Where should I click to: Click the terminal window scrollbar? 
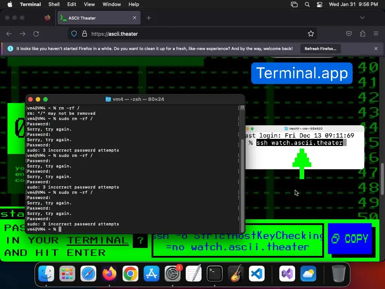tap(243, 186)
